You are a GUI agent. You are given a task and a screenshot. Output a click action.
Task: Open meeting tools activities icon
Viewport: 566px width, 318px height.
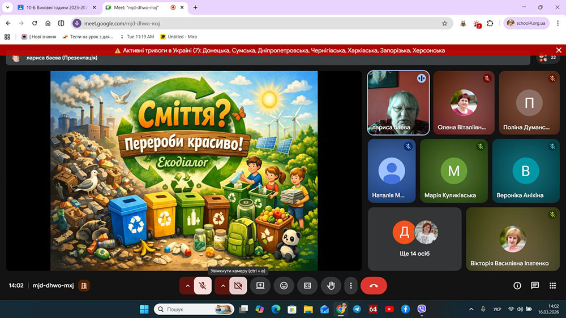click(x=552, y=286)
